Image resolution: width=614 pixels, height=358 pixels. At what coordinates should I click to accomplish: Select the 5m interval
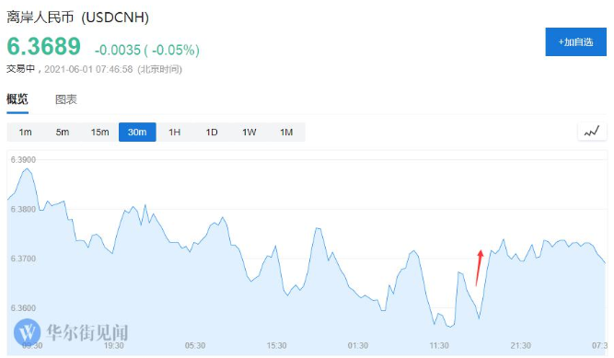(x=63, y=132)
